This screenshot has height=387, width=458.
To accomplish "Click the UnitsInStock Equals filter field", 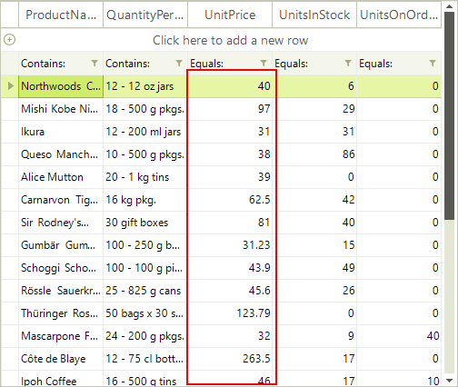I will tap(314, 64).
